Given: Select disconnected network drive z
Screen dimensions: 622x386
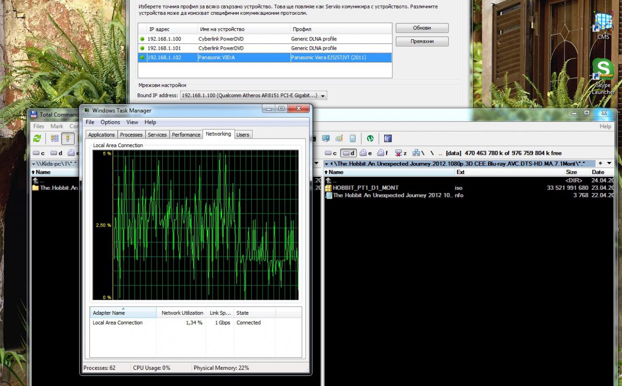Looking at the screenshot, I should tap(400, 153).
